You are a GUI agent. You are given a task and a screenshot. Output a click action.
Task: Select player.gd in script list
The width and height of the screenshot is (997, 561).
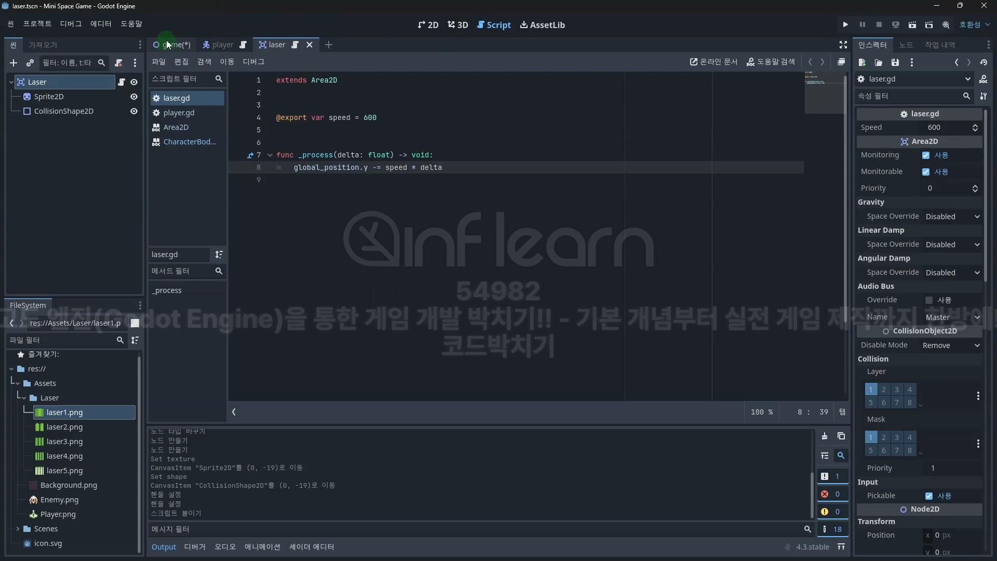187,113
